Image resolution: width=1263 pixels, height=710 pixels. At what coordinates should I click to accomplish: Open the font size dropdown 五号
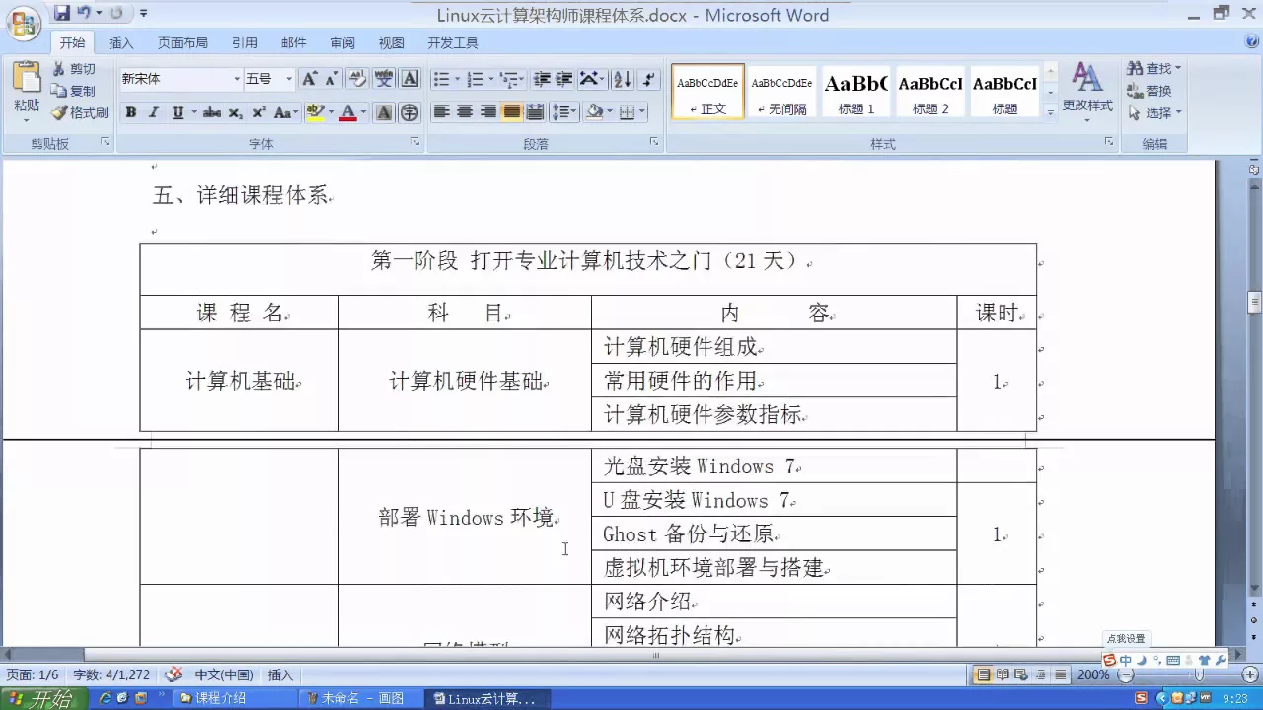pyautogui.click(x=289, y=79)
